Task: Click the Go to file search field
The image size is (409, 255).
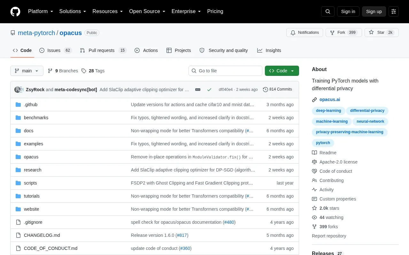Action: click(x=225, y=71)
